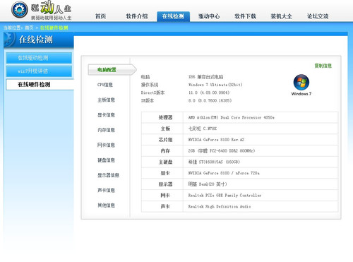Screen dimensions: 353x262
Task: Click the 在线检测 sidebar heading
Action: click(36, 40)
